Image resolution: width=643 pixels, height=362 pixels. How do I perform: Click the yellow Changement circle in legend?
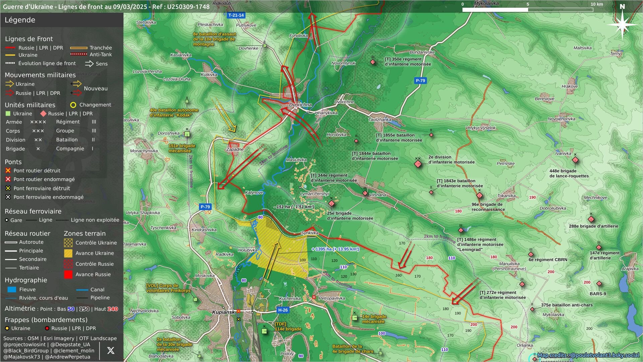73,105
